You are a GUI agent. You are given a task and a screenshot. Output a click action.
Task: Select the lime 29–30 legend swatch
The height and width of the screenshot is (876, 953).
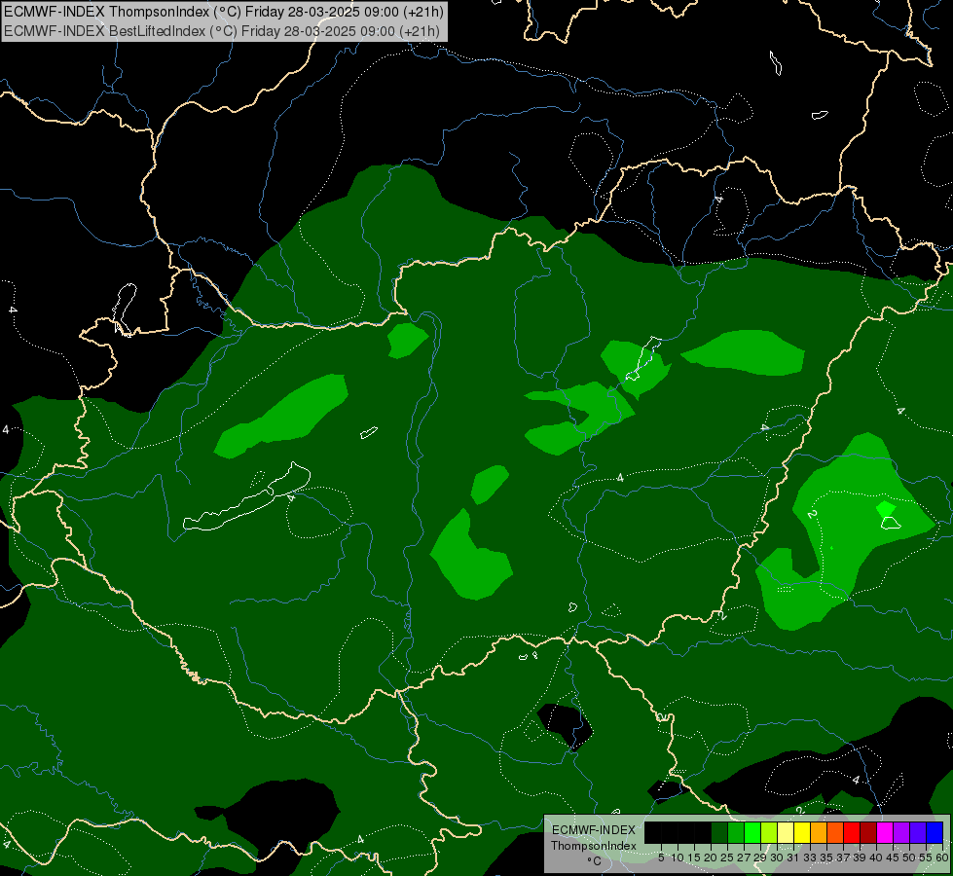(769, 832)
